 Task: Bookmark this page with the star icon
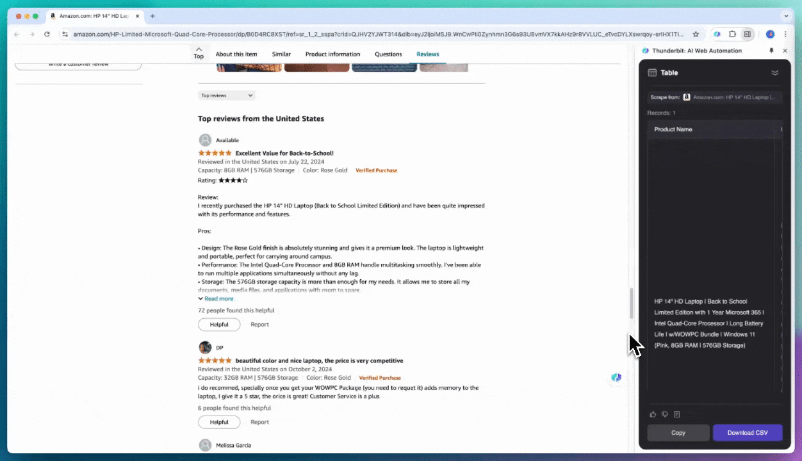coord(696,34)
